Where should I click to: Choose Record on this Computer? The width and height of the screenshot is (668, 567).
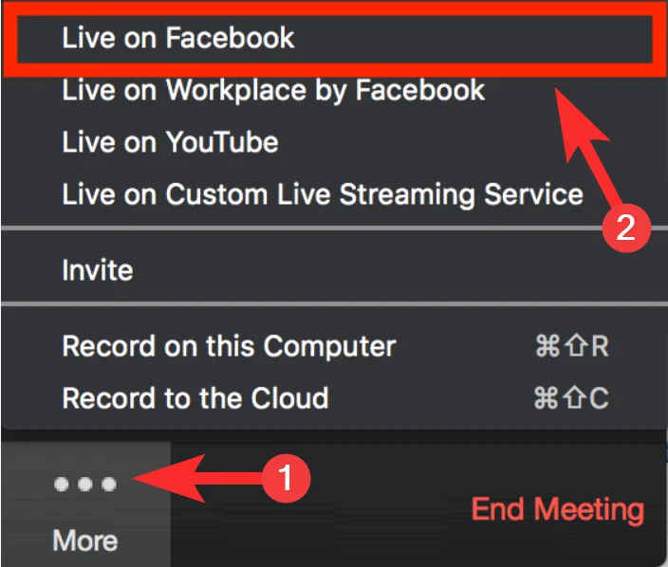tap(229, 346)
